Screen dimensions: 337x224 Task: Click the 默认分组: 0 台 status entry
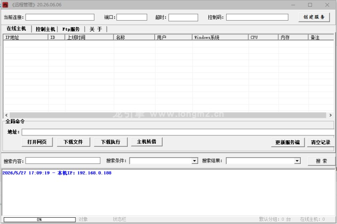[275, 219]
